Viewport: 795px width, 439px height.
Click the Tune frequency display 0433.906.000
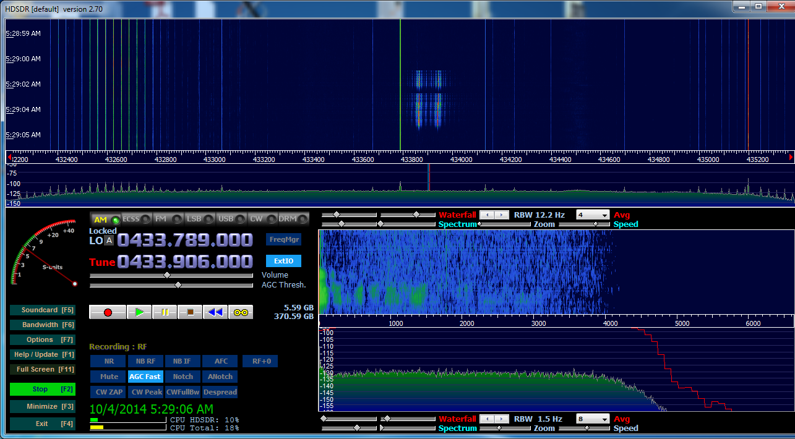tap(186, 262)
